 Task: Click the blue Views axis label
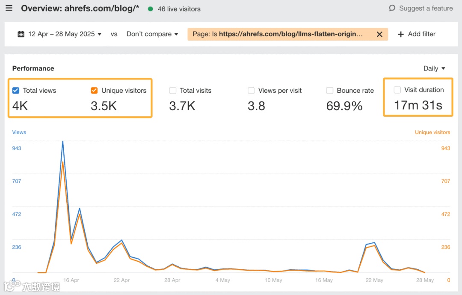(19, 133)
